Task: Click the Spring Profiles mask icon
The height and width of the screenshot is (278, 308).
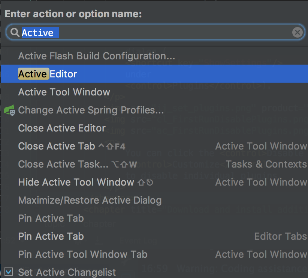Action: click(x=9, y=110)
